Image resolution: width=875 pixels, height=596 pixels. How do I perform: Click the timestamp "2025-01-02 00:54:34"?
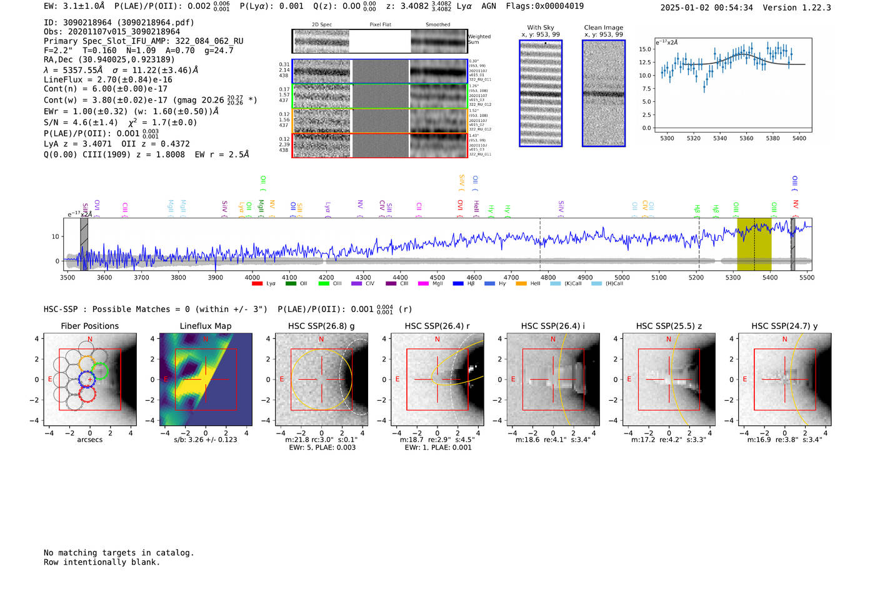(707, 8)
